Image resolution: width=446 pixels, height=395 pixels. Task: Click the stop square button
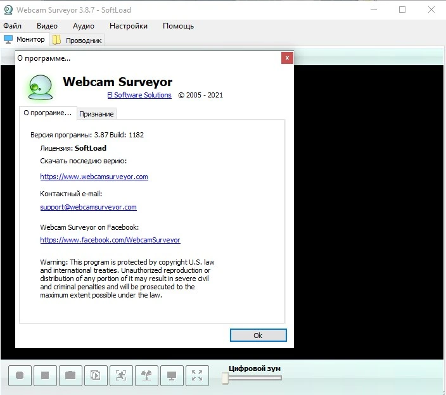[45, 375]
